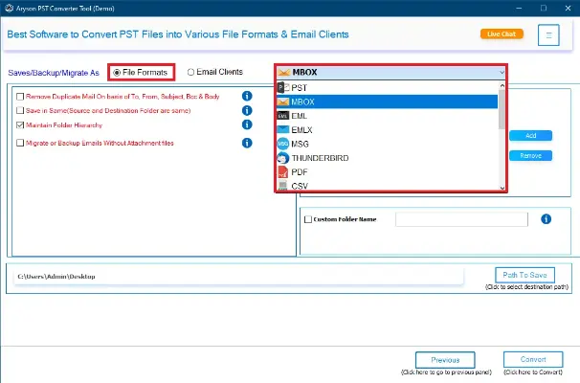Screen dimensions: 580x383
Task: Select THUNDERBIRD format option
Action: 387,158
